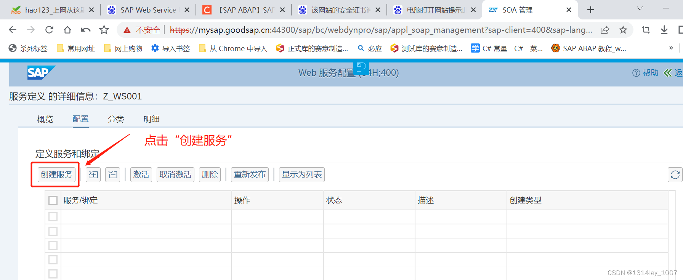Image resolution: width=683 pixels, height=280 pixels.
Task: Switch to the 概览 tab
Action: click(x=45, y=119)
